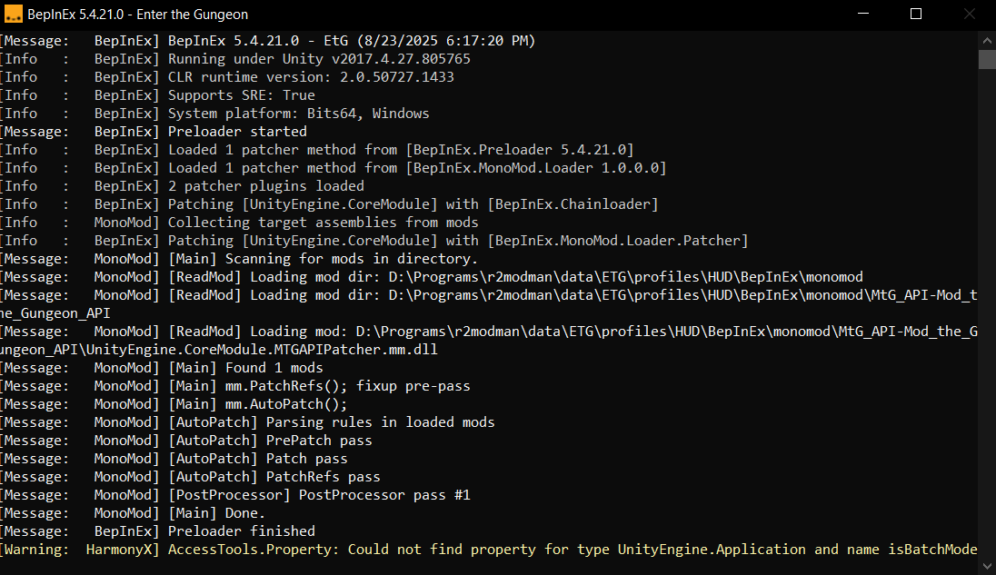Screen dimensions: 996x575
Task: Click the scrollbar up arrow
Action: pos(987,41)
